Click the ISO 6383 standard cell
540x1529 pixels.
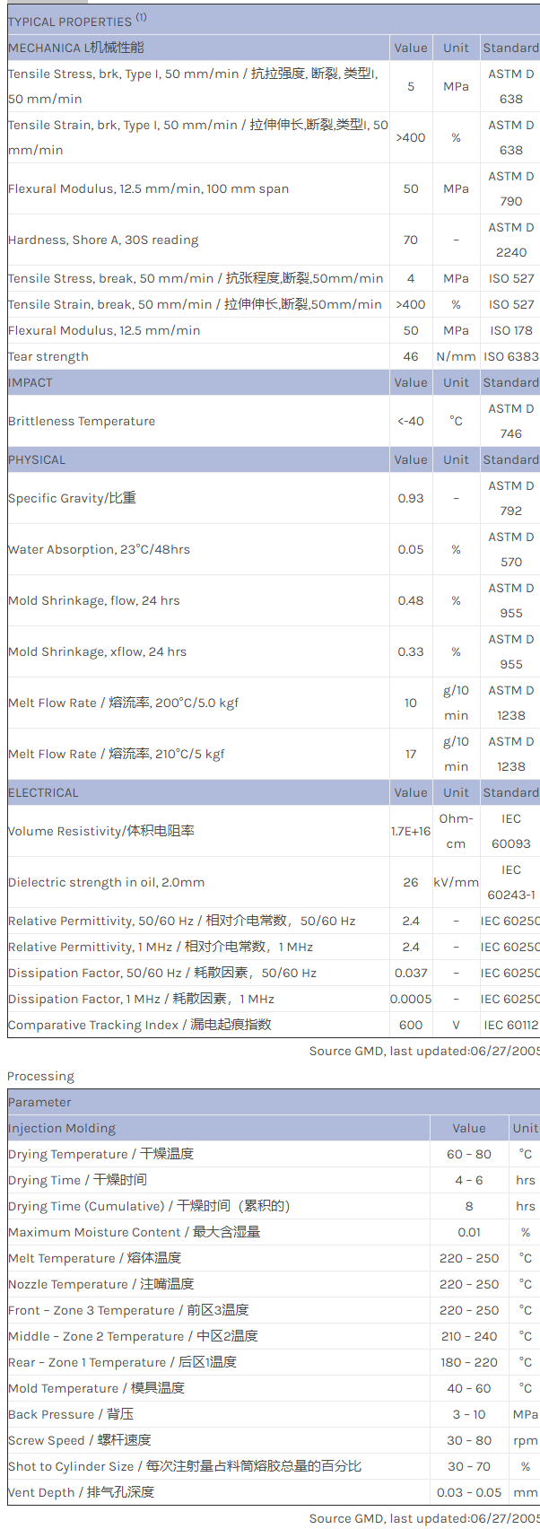click(x=511, y=356)
